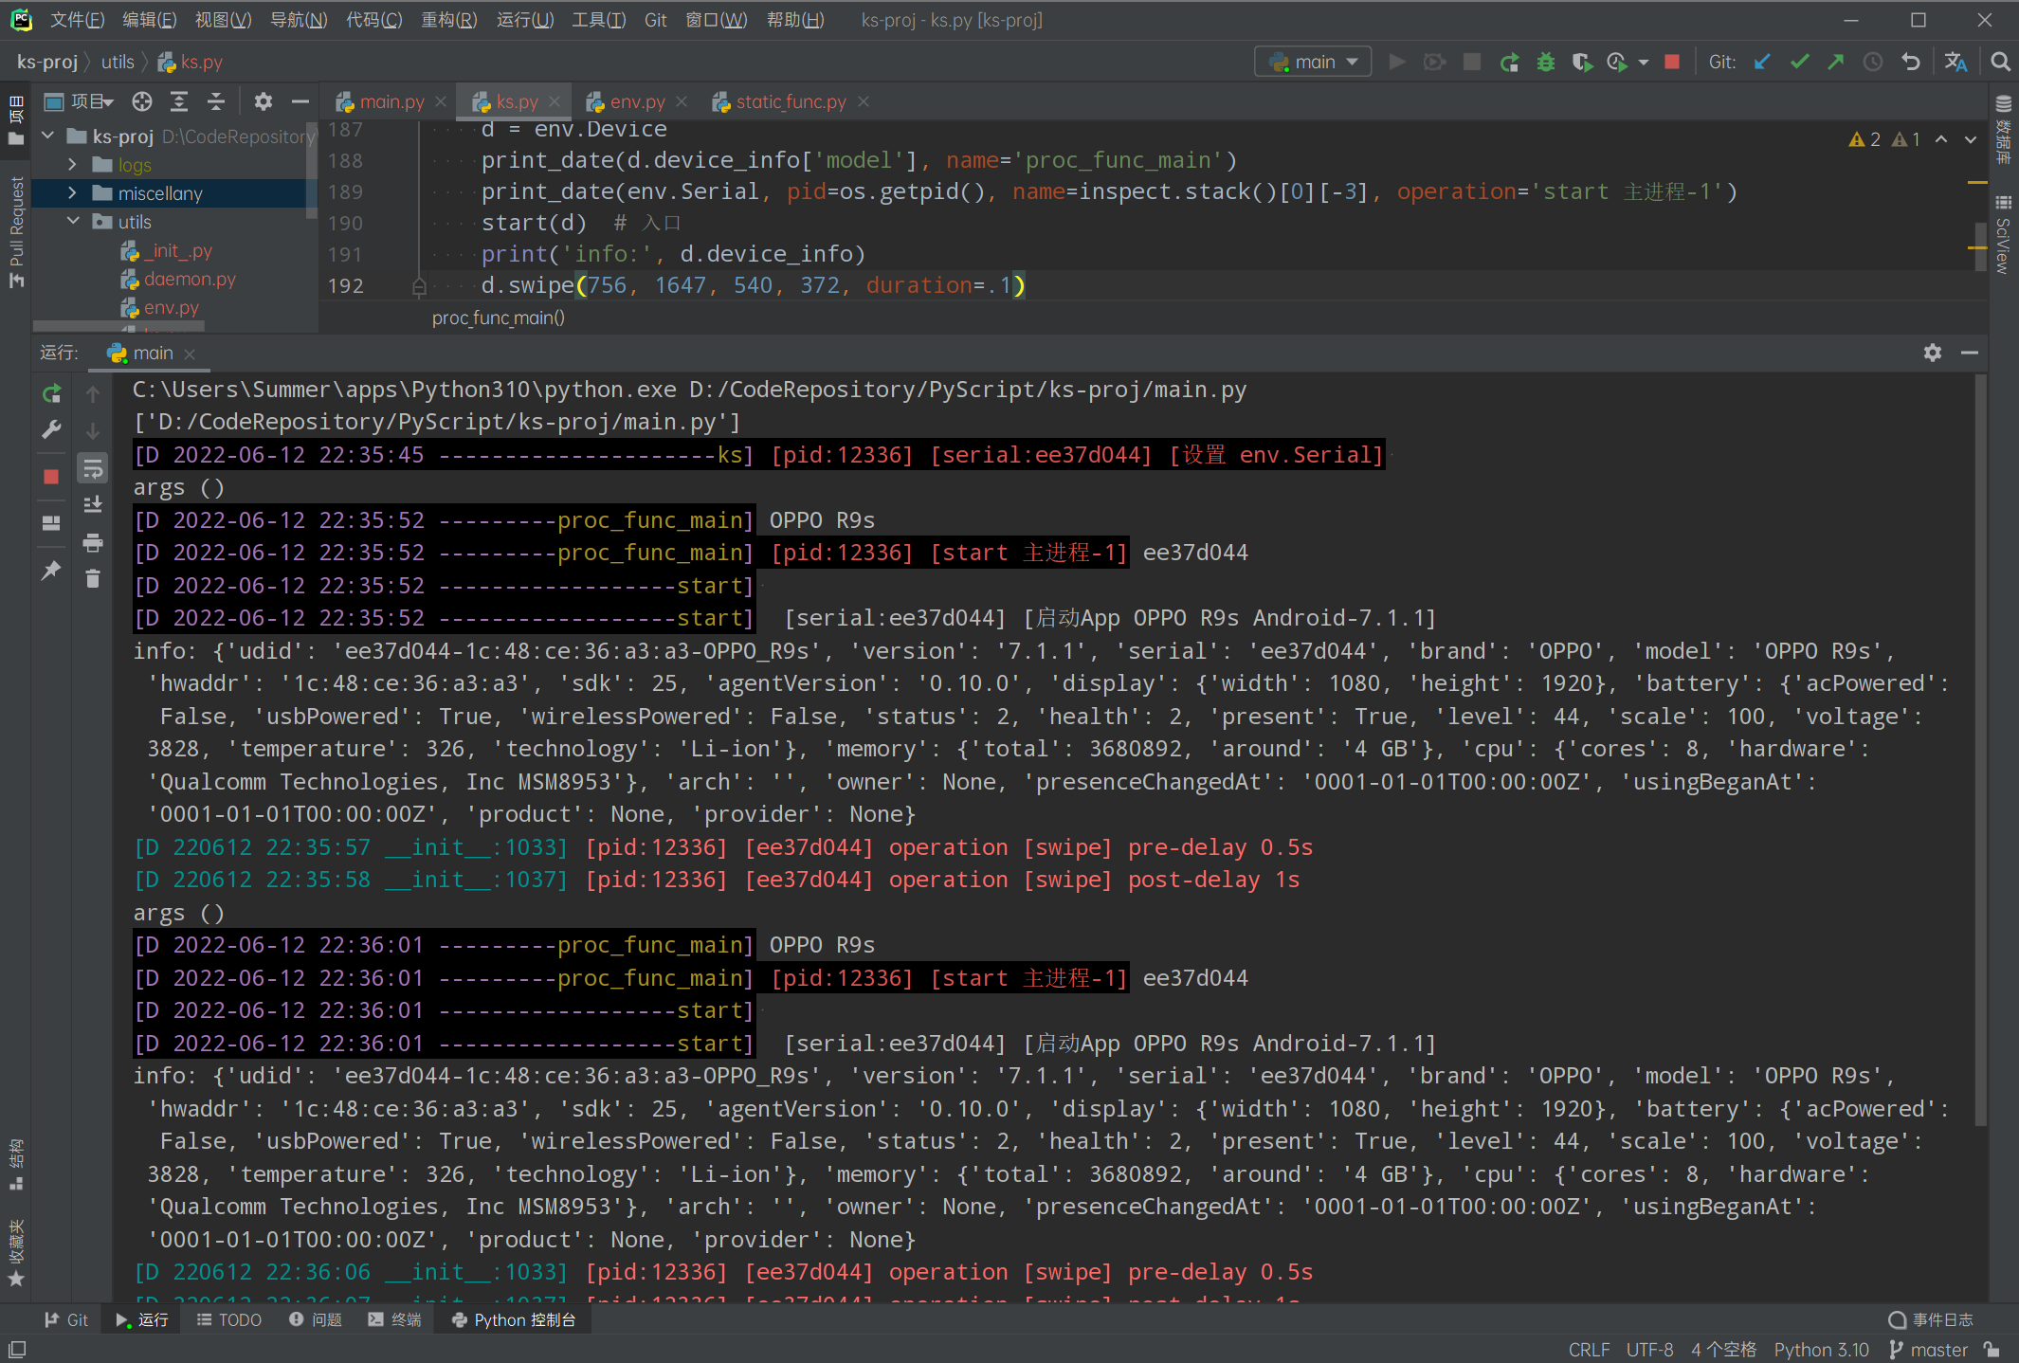Viewport: 2019px width, 1363px height.
Task: Push commits with the green Git arrow
Action: (1836, 62)
